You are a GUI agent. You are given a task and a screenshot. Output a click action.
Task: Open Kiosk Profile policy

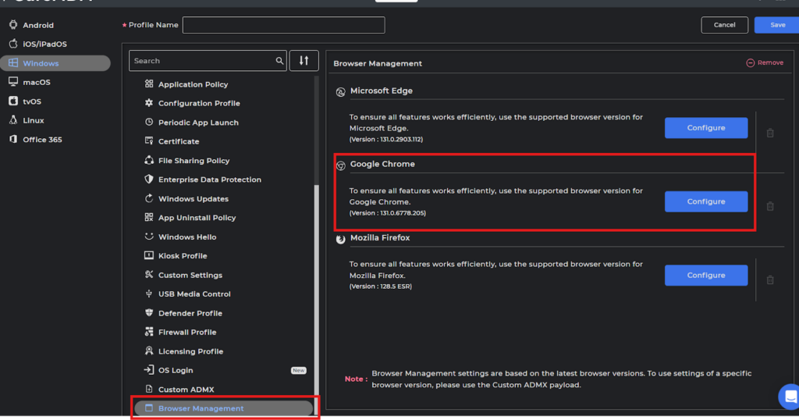pos(183,256)
